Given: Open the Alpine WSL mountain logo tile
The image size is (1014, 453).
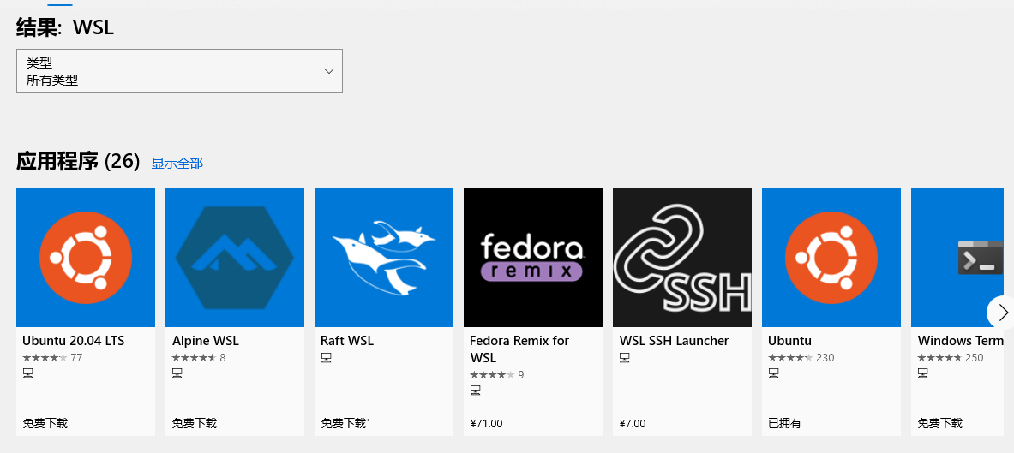Looking at the screenshot, I should (x=235, y=257).
